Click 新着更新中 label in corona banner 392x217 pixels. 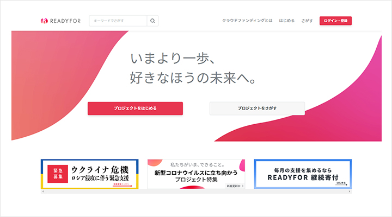pos(235,186)
